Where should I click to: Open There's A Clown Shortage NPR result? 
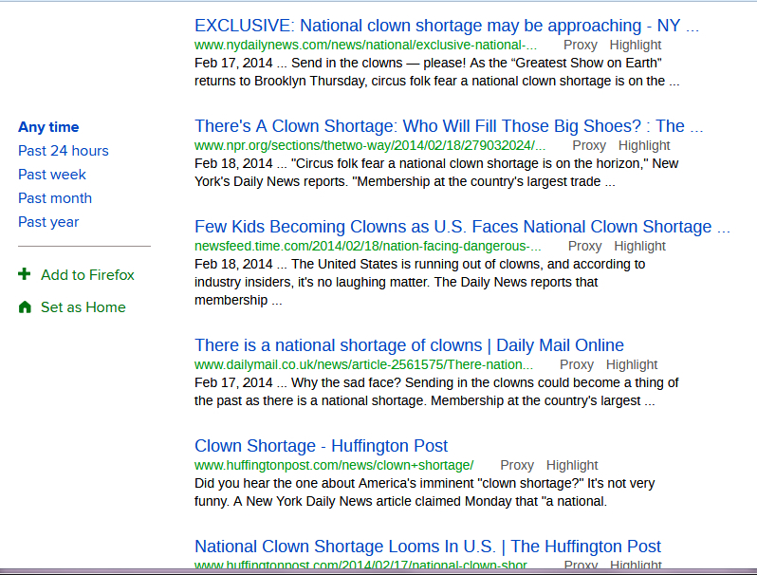click(449, 126)
